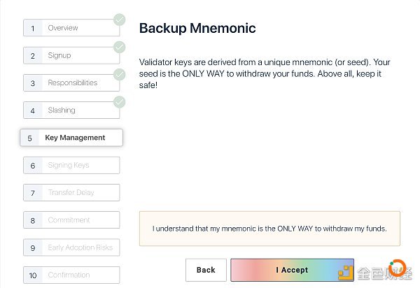Open step 9 Early Adoption Risks
Image resolution: width=420 pixels, height=288 pixels.
71,247
